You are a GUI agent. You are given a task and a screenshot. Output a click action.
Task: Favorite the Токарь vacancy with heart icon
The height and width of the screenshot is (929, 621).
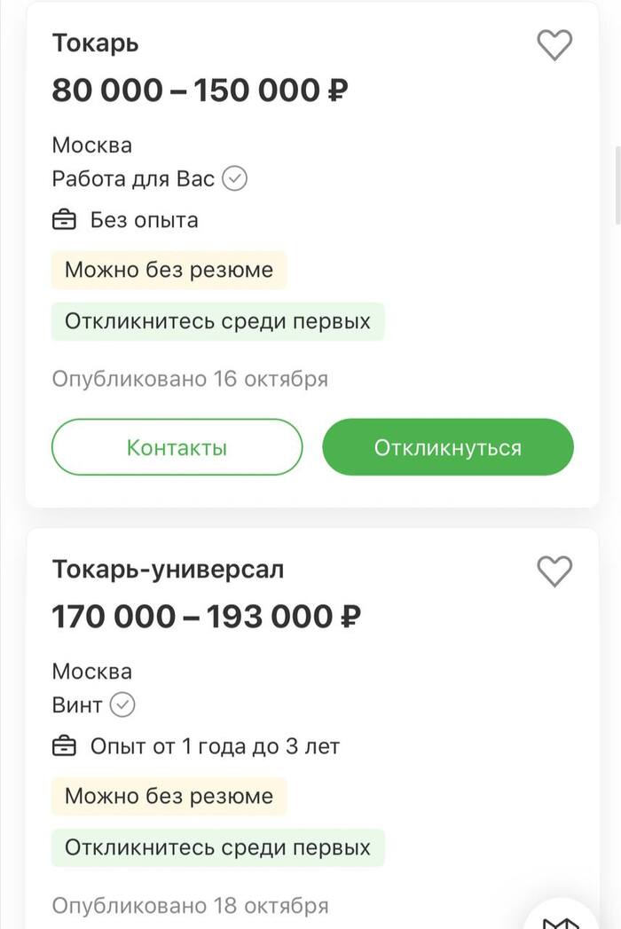tap(554, 44)
